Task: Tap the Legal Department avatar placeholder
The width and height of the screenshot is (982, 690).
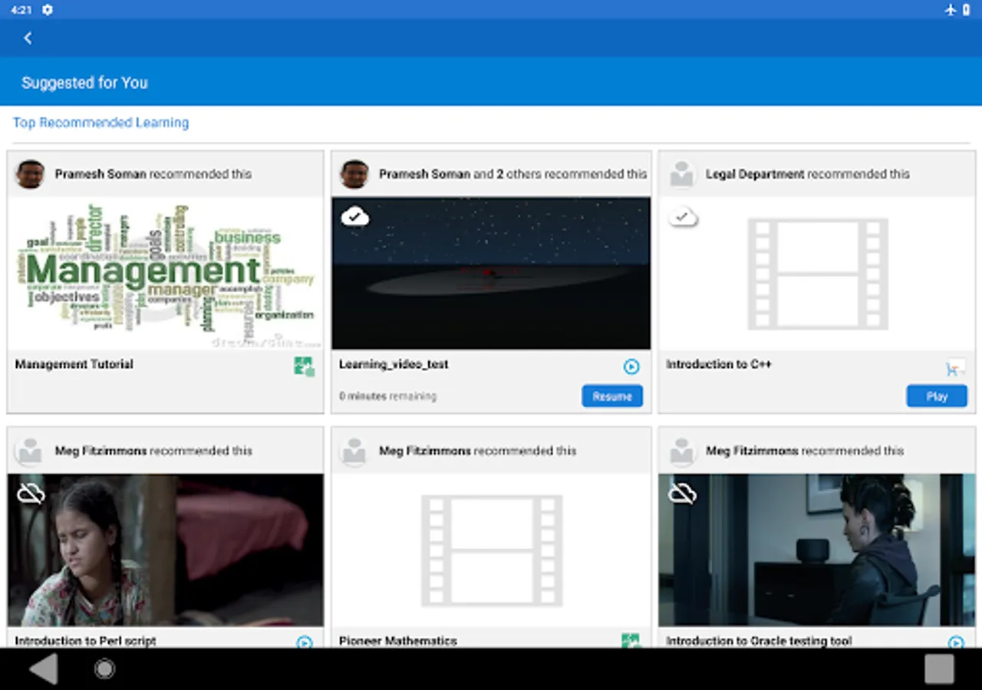Action: pos(681,175)
